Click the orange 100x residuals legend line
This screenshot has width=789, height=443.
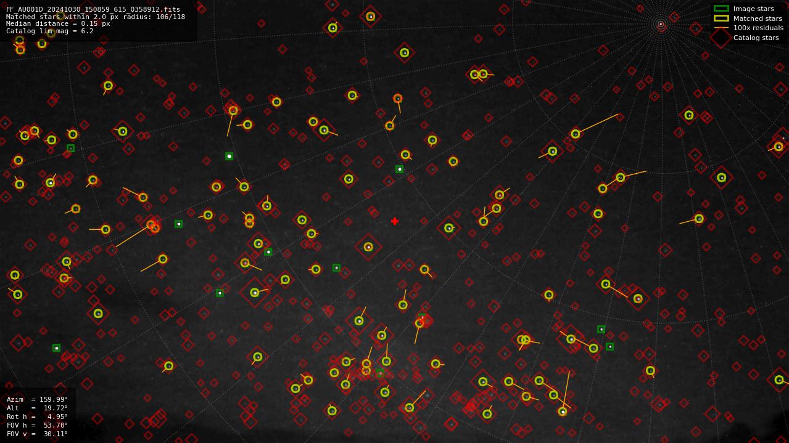721,28
